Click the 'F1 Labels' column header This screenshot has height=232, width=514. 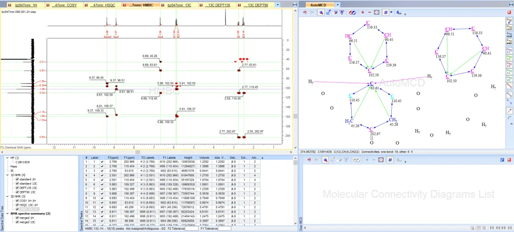(x=169, y=158)
